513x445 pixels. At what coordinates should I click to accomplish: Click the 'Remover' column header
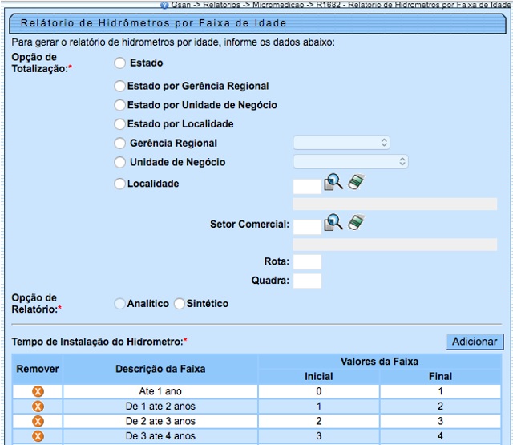pyautogui.click(x=38, y=369)
